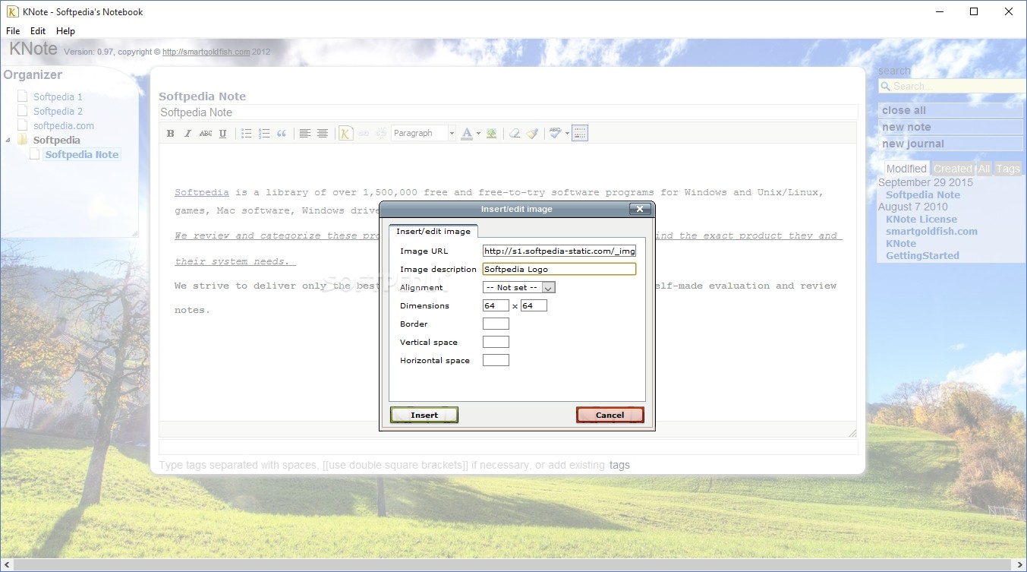Open the GettingStarted note link
The width and height of the screenshot is (1027, 572).
[x=922, y=255]
